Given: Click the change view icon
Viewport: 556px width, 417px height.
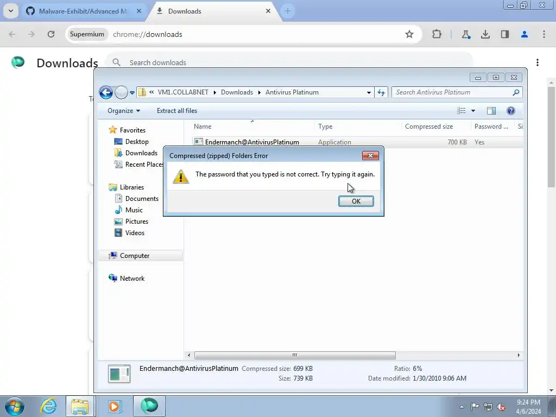Looking at the screenshot, I should pos(462,111).
